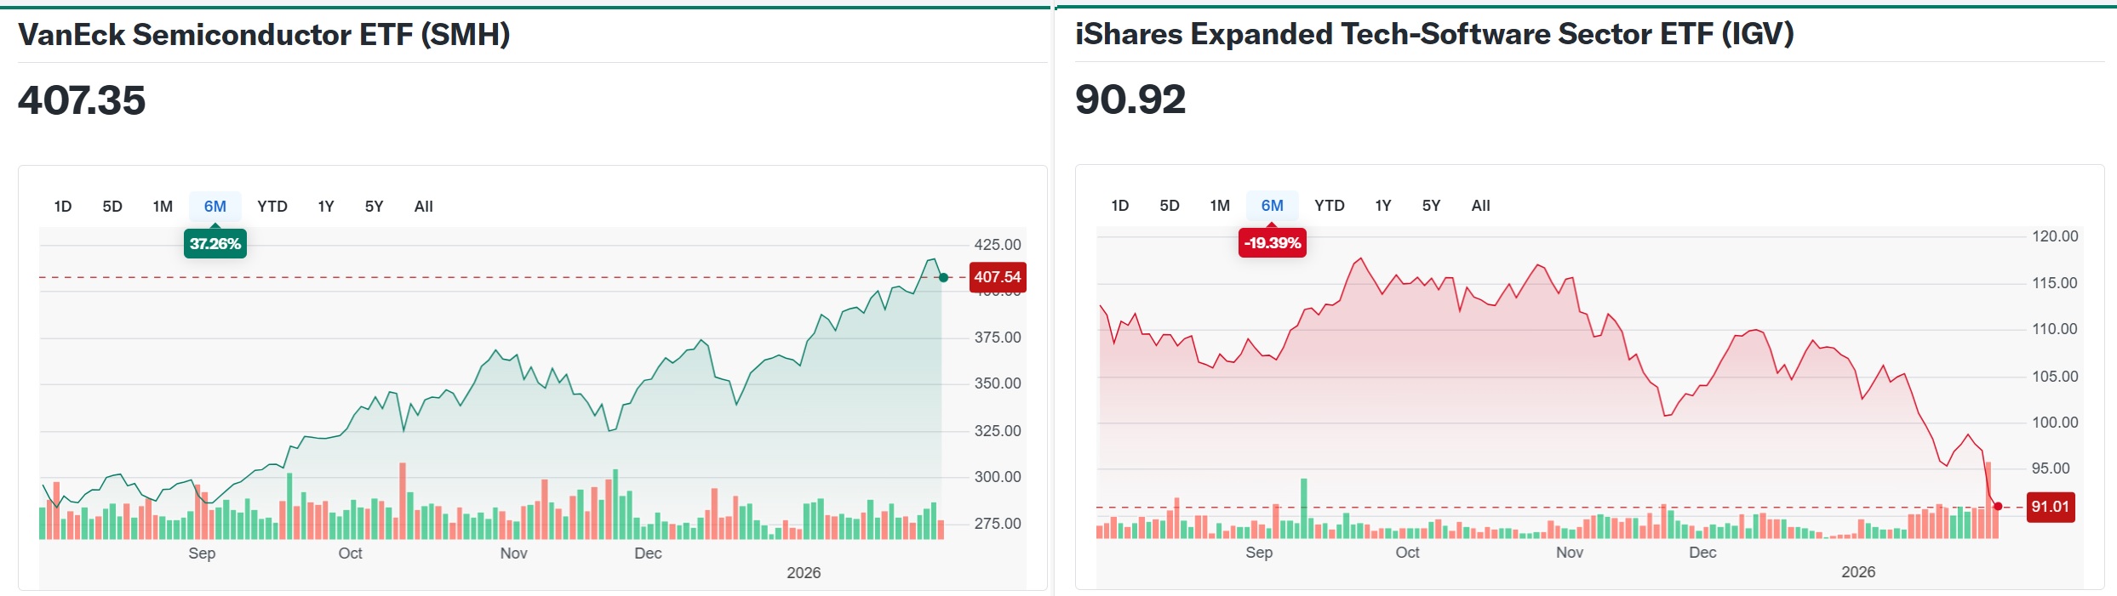Show All history on IGV chart
The width and height of the screenshot is (2117, 596).
1481,206
